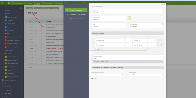Open the filter author via external-link icon
196x98 pixels.
162,24
